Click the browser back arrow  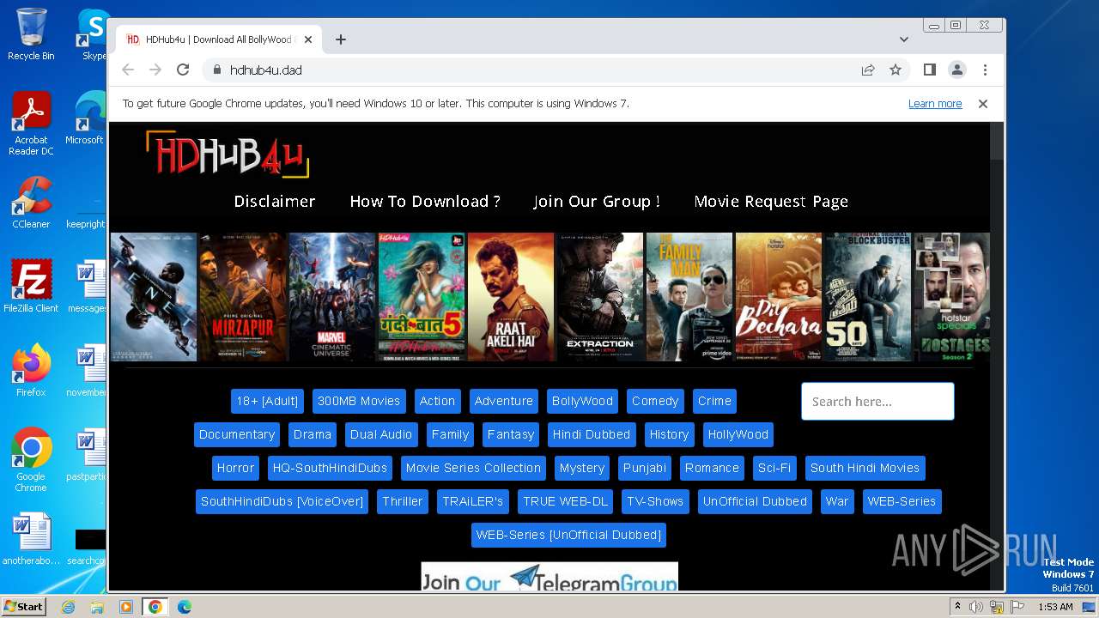128,70
